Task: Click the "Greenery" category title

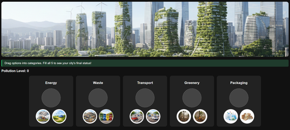Action: [192, 83]
